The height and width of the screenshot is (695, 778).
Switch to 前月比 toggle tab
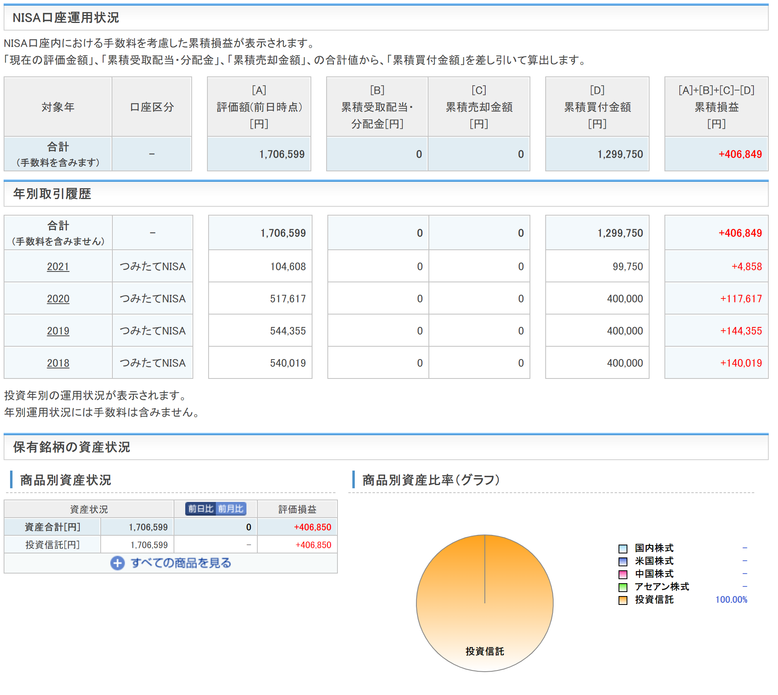click(231, 509)
